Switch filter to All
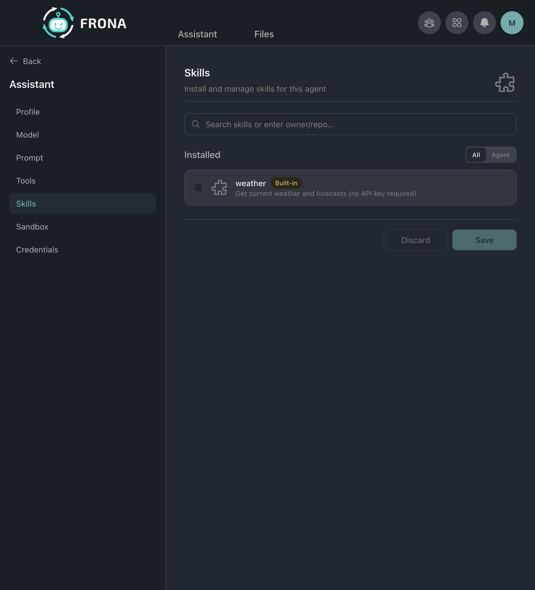 click(476, 155)
